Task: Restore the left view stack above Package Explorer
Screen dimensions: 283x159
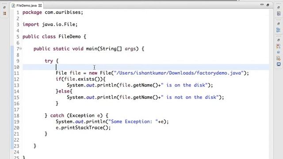Action: tap(4, 8)
